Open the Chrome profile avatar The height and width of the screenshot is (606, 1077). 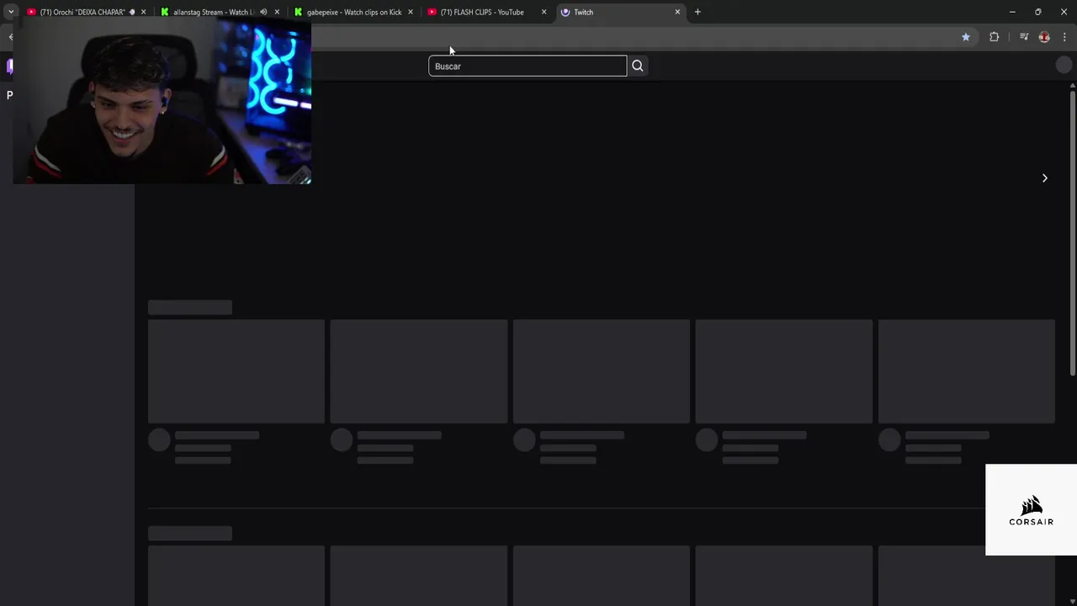pyautogui.click(x=1044, y=37)
